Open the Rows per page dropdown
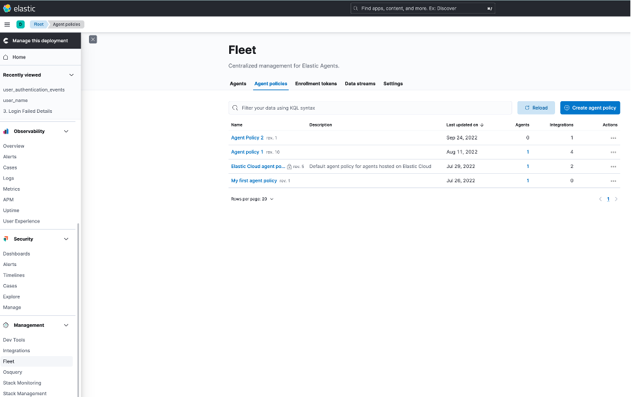The image size is (631, 397). point(252,199)
